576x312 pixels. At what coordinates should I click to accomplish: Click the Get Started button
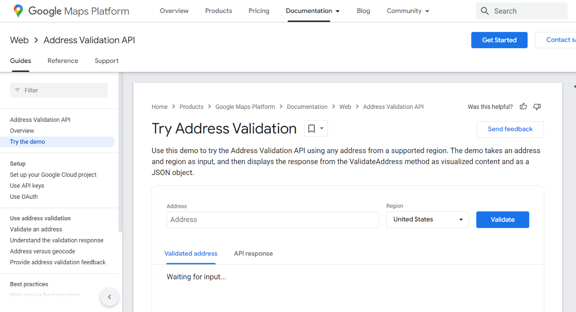pyautogui.click(x=499, y=40)
